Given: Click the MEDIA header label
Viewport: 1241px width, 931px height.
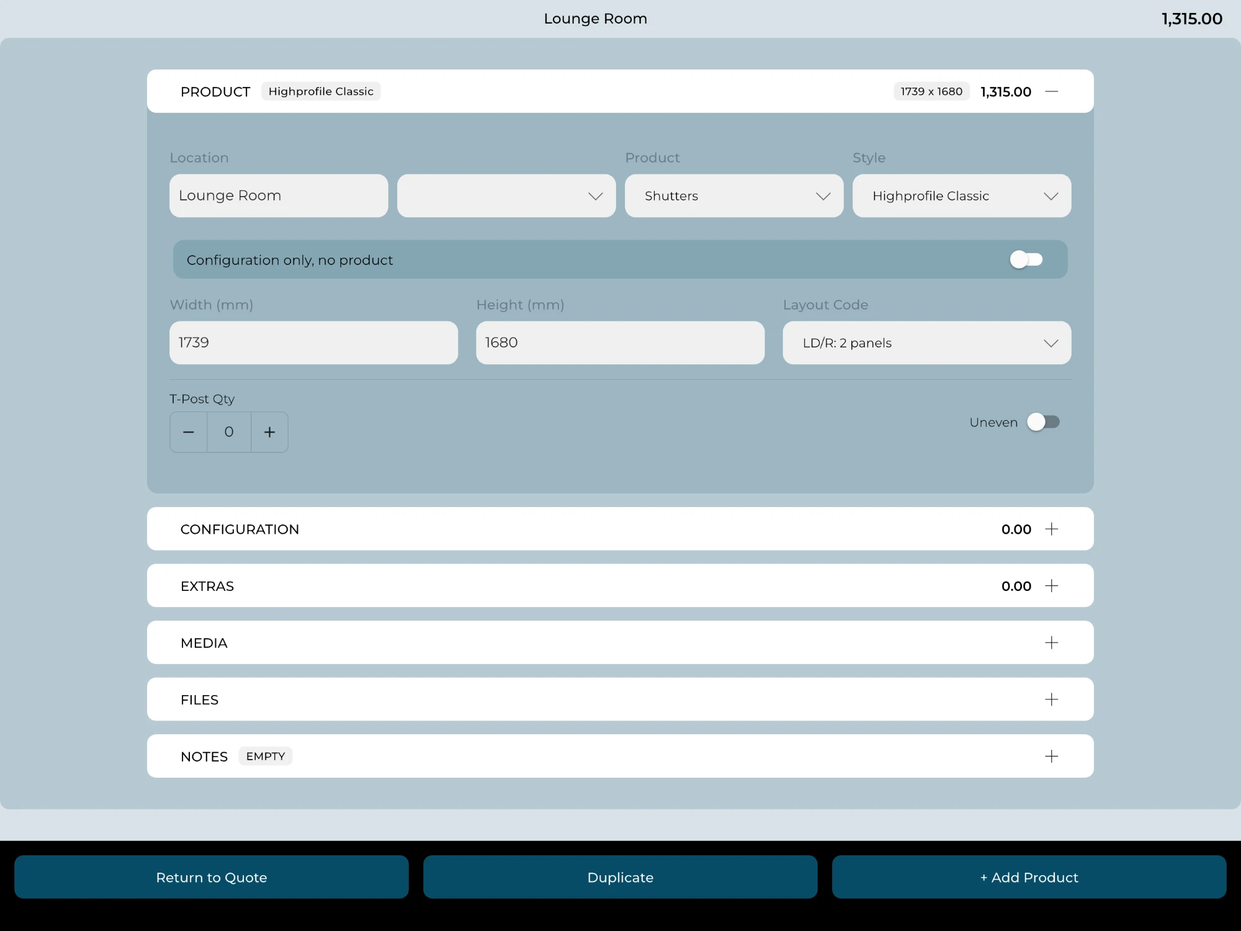Looking at the screenshot, I should (204, 643).
